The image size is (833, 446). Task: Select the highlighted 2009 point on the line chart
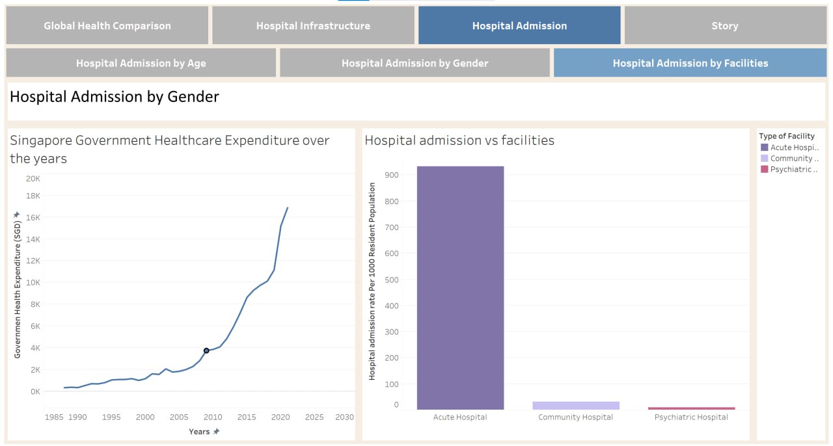click(x=206, y=350)
